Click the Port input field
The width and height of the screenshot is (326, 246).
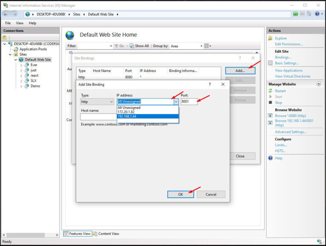point(189,102)
